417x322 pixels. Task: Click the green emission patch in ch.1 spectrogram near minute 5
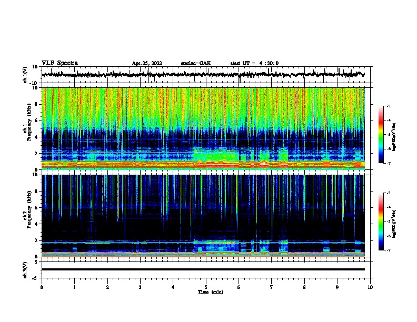pyautogui.click(x=215, y=155)
